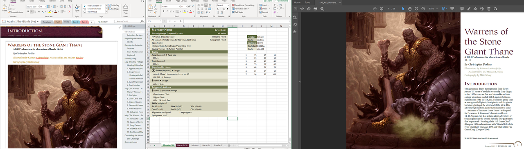This screenshot has height=149, width=524.
Task: Click Acrobat add comment icon
Action: coord(462,9)
